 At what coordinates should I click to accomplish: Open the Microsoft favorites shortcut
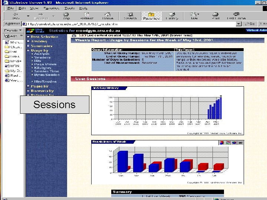click(14, 42)
